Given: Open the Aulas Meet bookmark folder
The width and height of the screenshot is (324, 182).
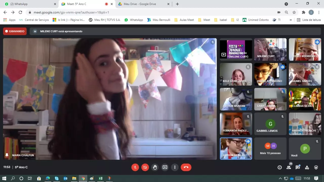Looking at the screenshot, I should point(184,20).
